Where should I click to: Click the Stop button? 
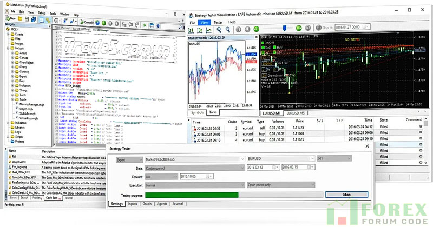(x=346, y=195)
